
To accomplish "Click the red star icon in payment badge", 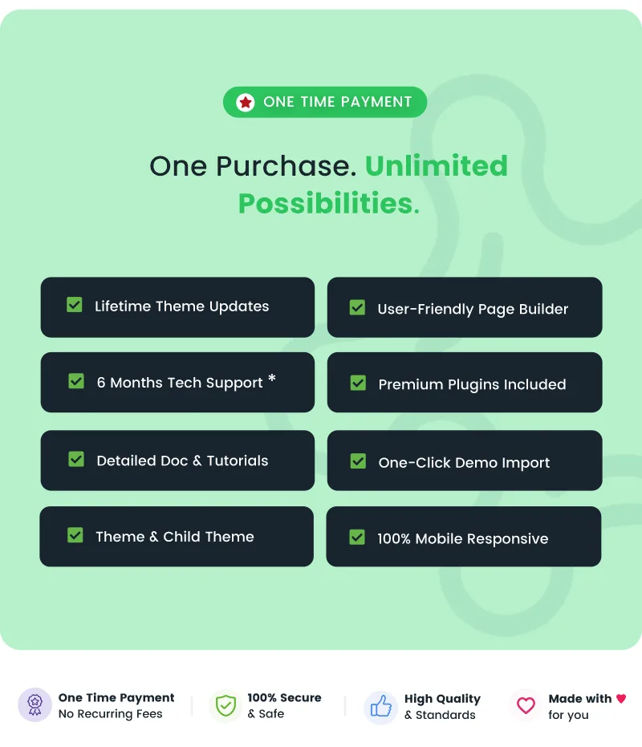I will coord(246,102).
